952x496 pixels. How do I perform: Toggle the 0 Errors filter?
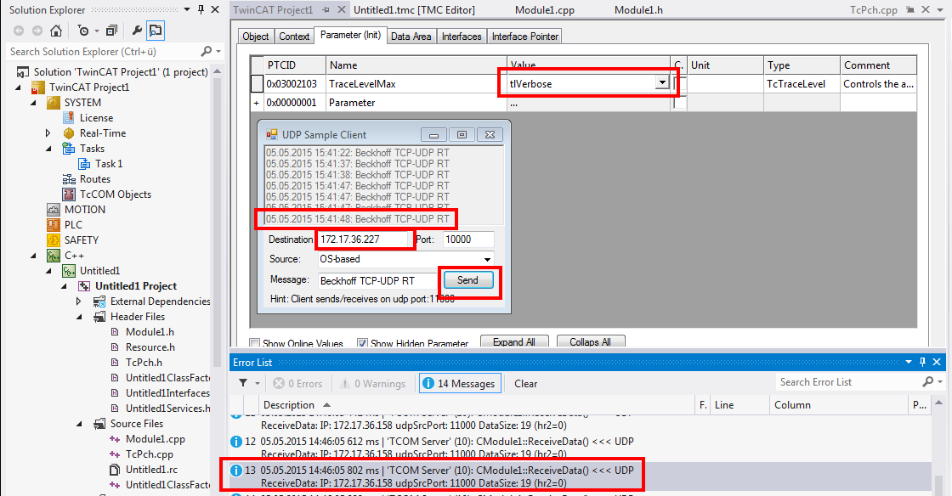point(297,383)
